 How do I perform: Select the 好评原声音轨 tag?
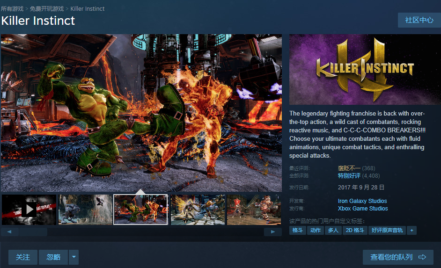[387, 230]
